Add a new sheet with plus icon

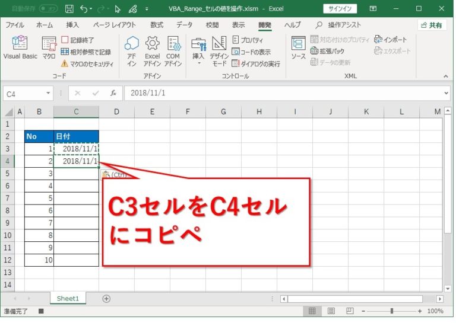(x=106, y=299)
